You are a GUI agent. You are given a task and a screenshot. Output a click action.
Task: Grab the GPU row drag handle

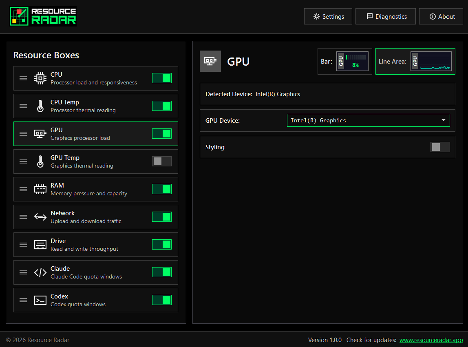pyautogui.click(x=23, y=134)
